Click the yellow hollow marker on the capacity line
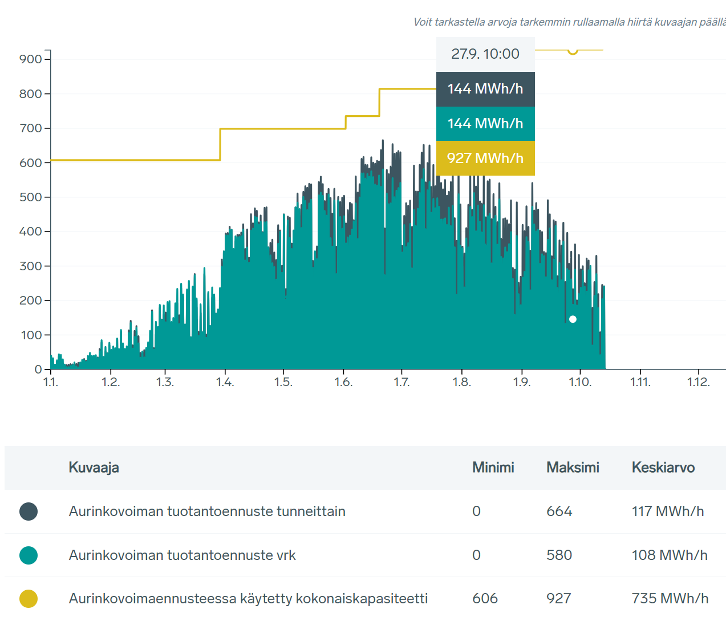726x617 pixels. click(573, 51)
